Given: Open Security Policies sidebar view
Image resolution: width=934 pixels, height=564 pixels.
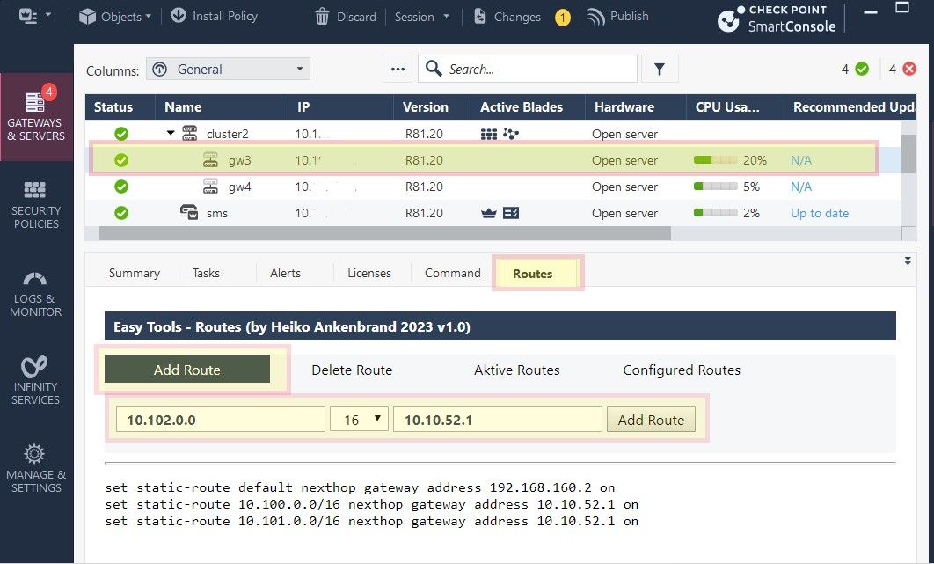Looking at the screenshot, I should pos(35,204).
